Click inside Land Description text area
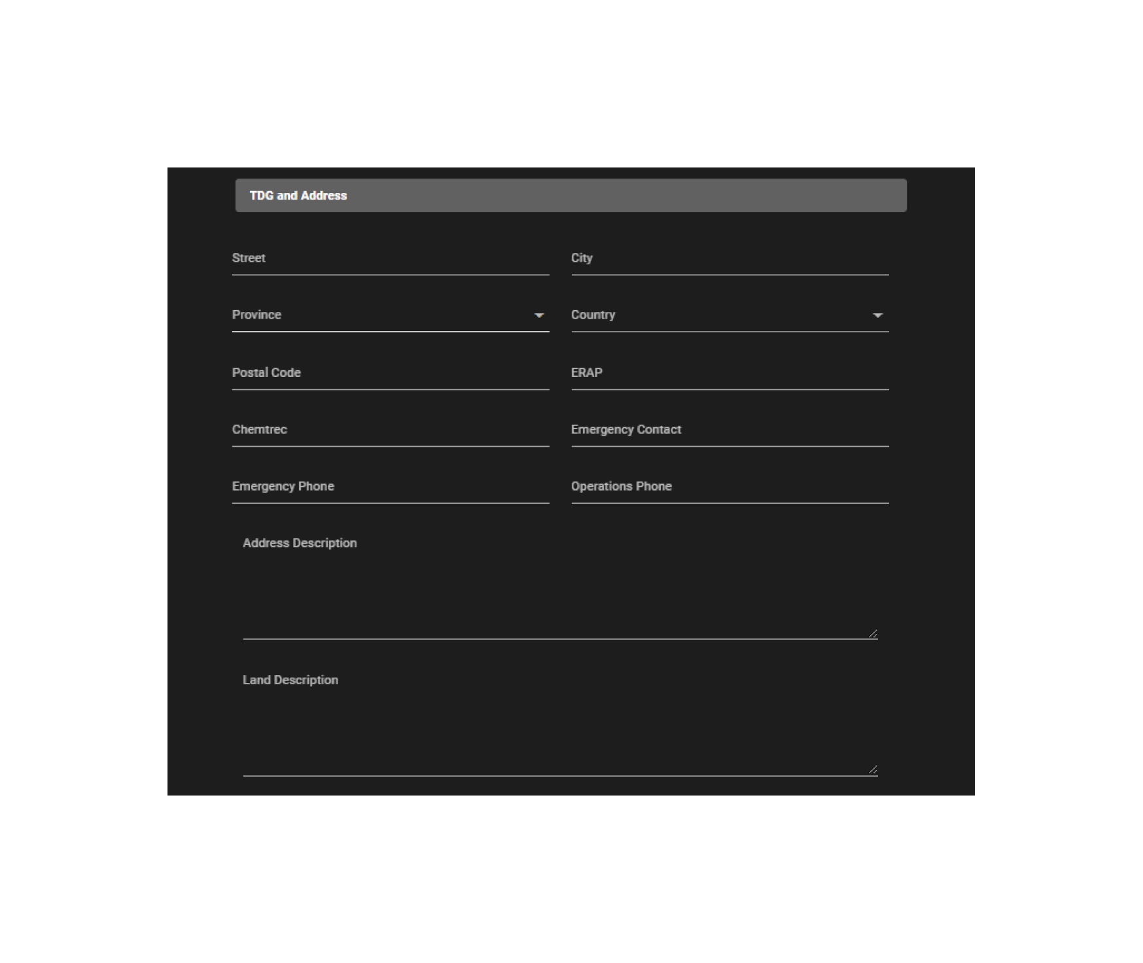This screenshot has height=963, width=1143. [560, 724]
